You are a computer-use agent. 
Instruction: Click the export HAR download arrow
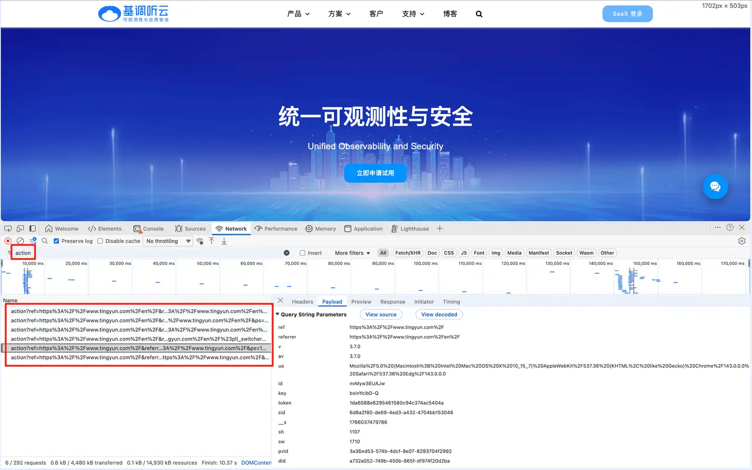tap(224, 241)
